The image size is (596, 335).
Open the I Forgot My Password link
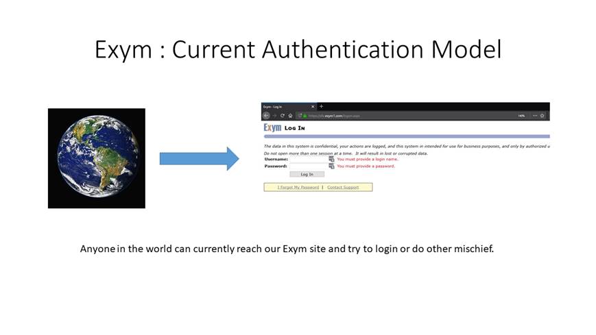[298, 187]
